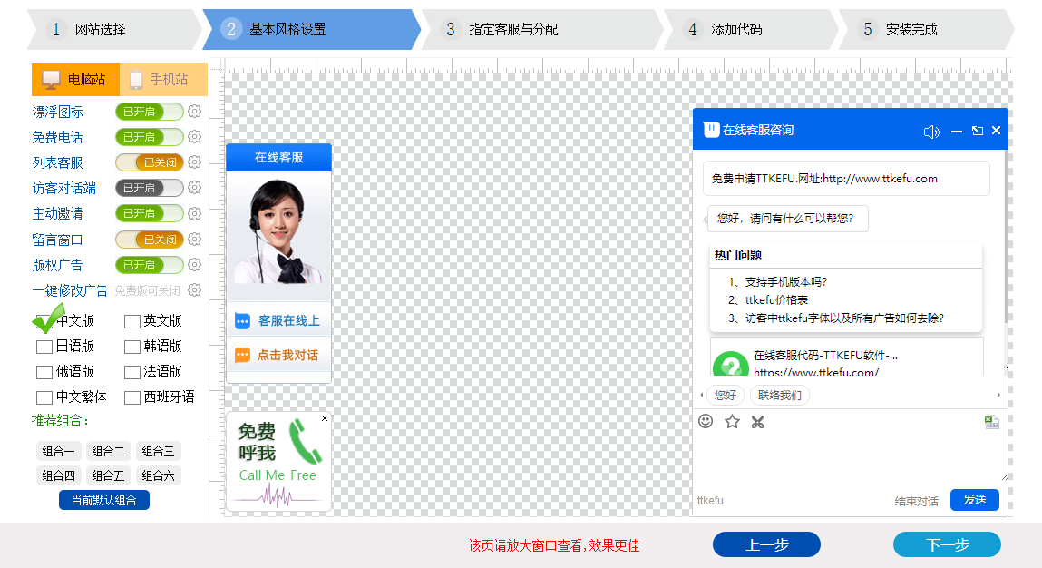This screenshot has height=568, width=1042.
Task: Switch to the 手机站 tab
Action: coord(163,79)
